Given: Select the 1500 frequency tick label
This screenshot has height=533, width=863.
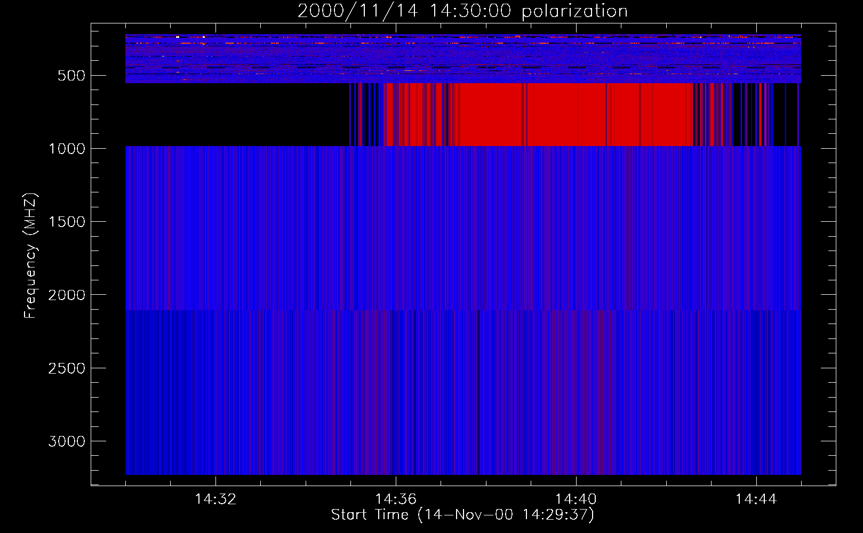Looking at the screenshot, I should tap(67, 222).
